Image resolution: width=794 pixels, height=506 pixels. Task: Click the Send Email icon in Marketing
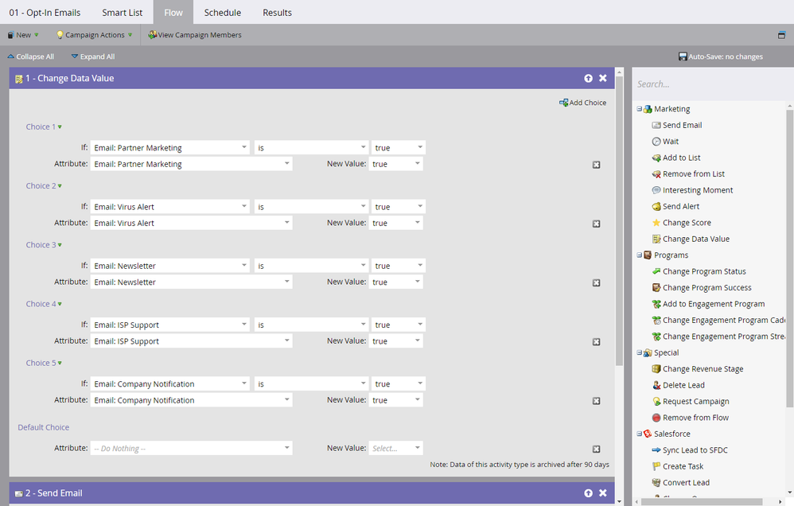pyautogui.click(x=656, y=126)
